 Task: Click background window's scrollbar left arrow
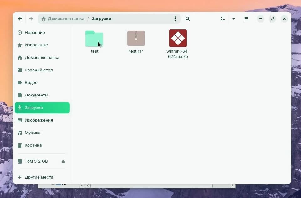click(88, 185)
